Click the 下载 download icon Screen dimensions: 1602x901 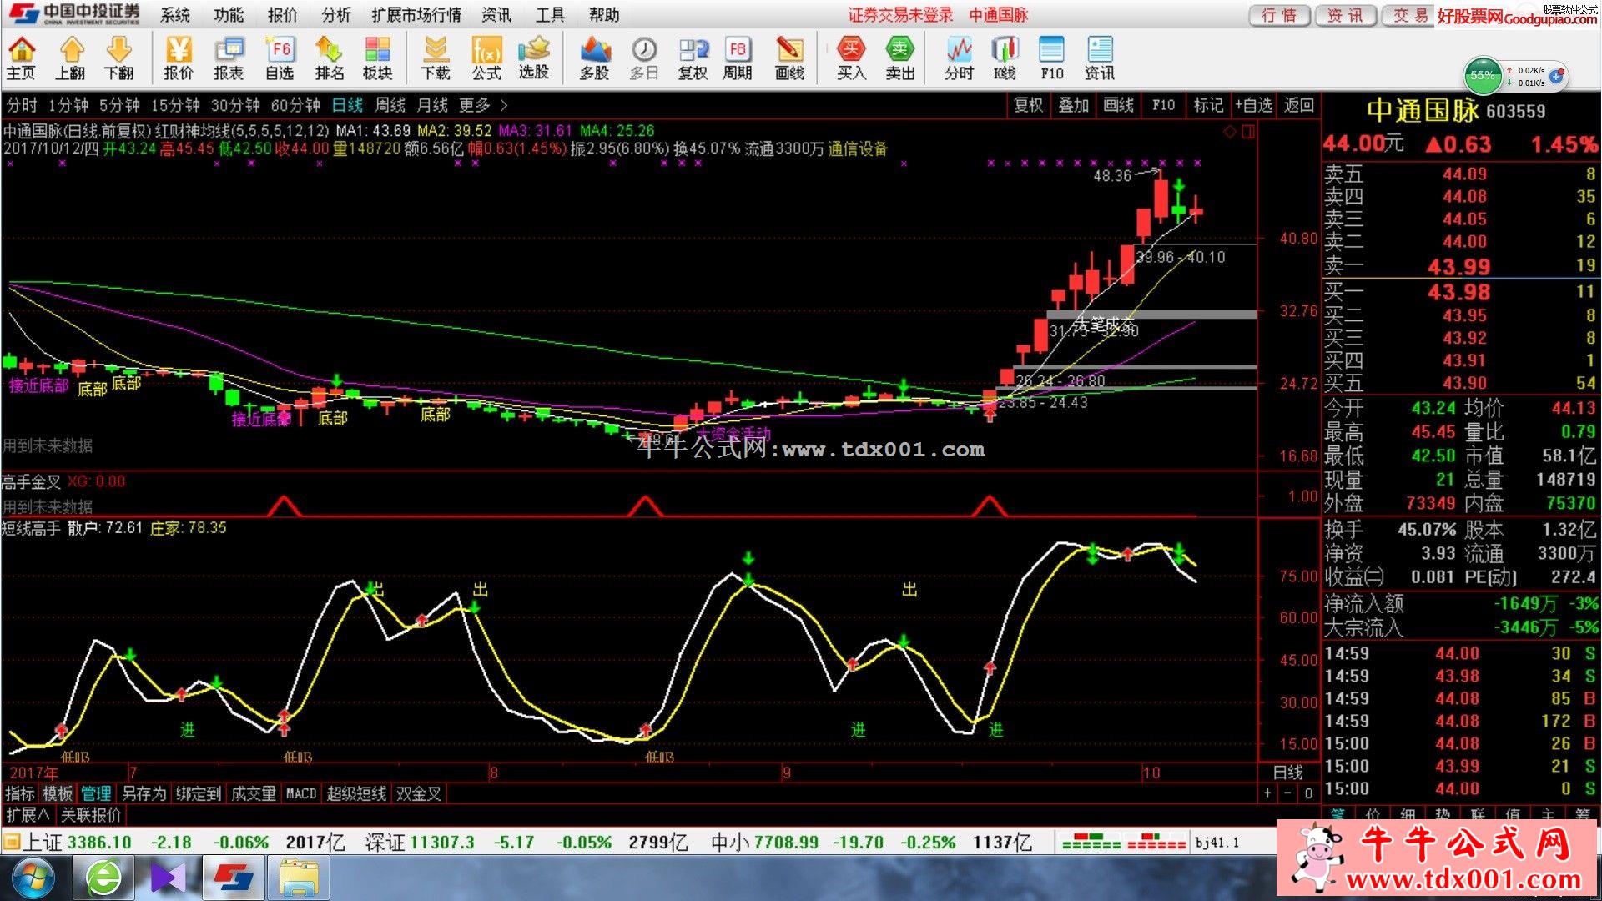pyautogui.click(x=436, y=58)
